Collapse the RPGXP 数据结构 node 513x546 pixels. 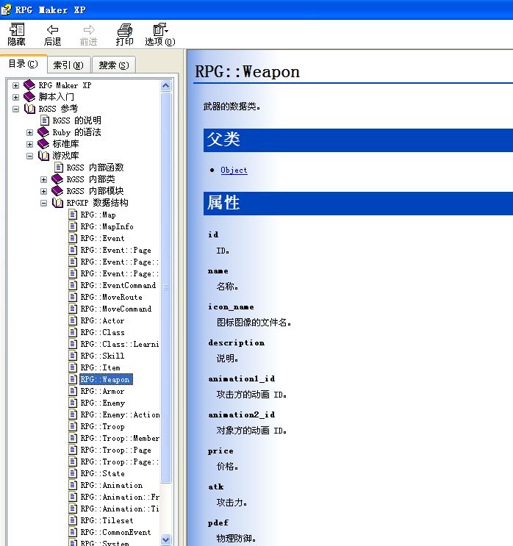(43, 203)
